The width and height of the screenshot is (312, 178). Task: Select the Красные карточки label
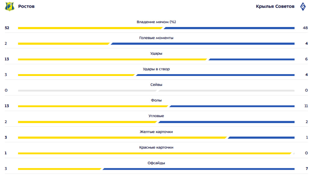coord(156,147)
